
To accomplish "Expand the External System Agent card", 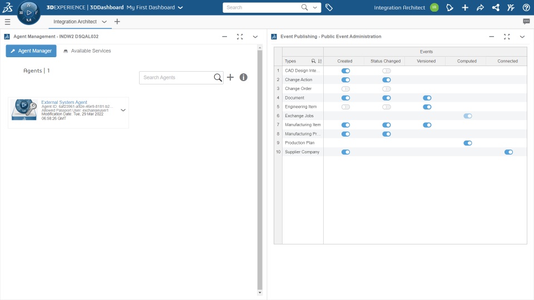I will point(123,110).
